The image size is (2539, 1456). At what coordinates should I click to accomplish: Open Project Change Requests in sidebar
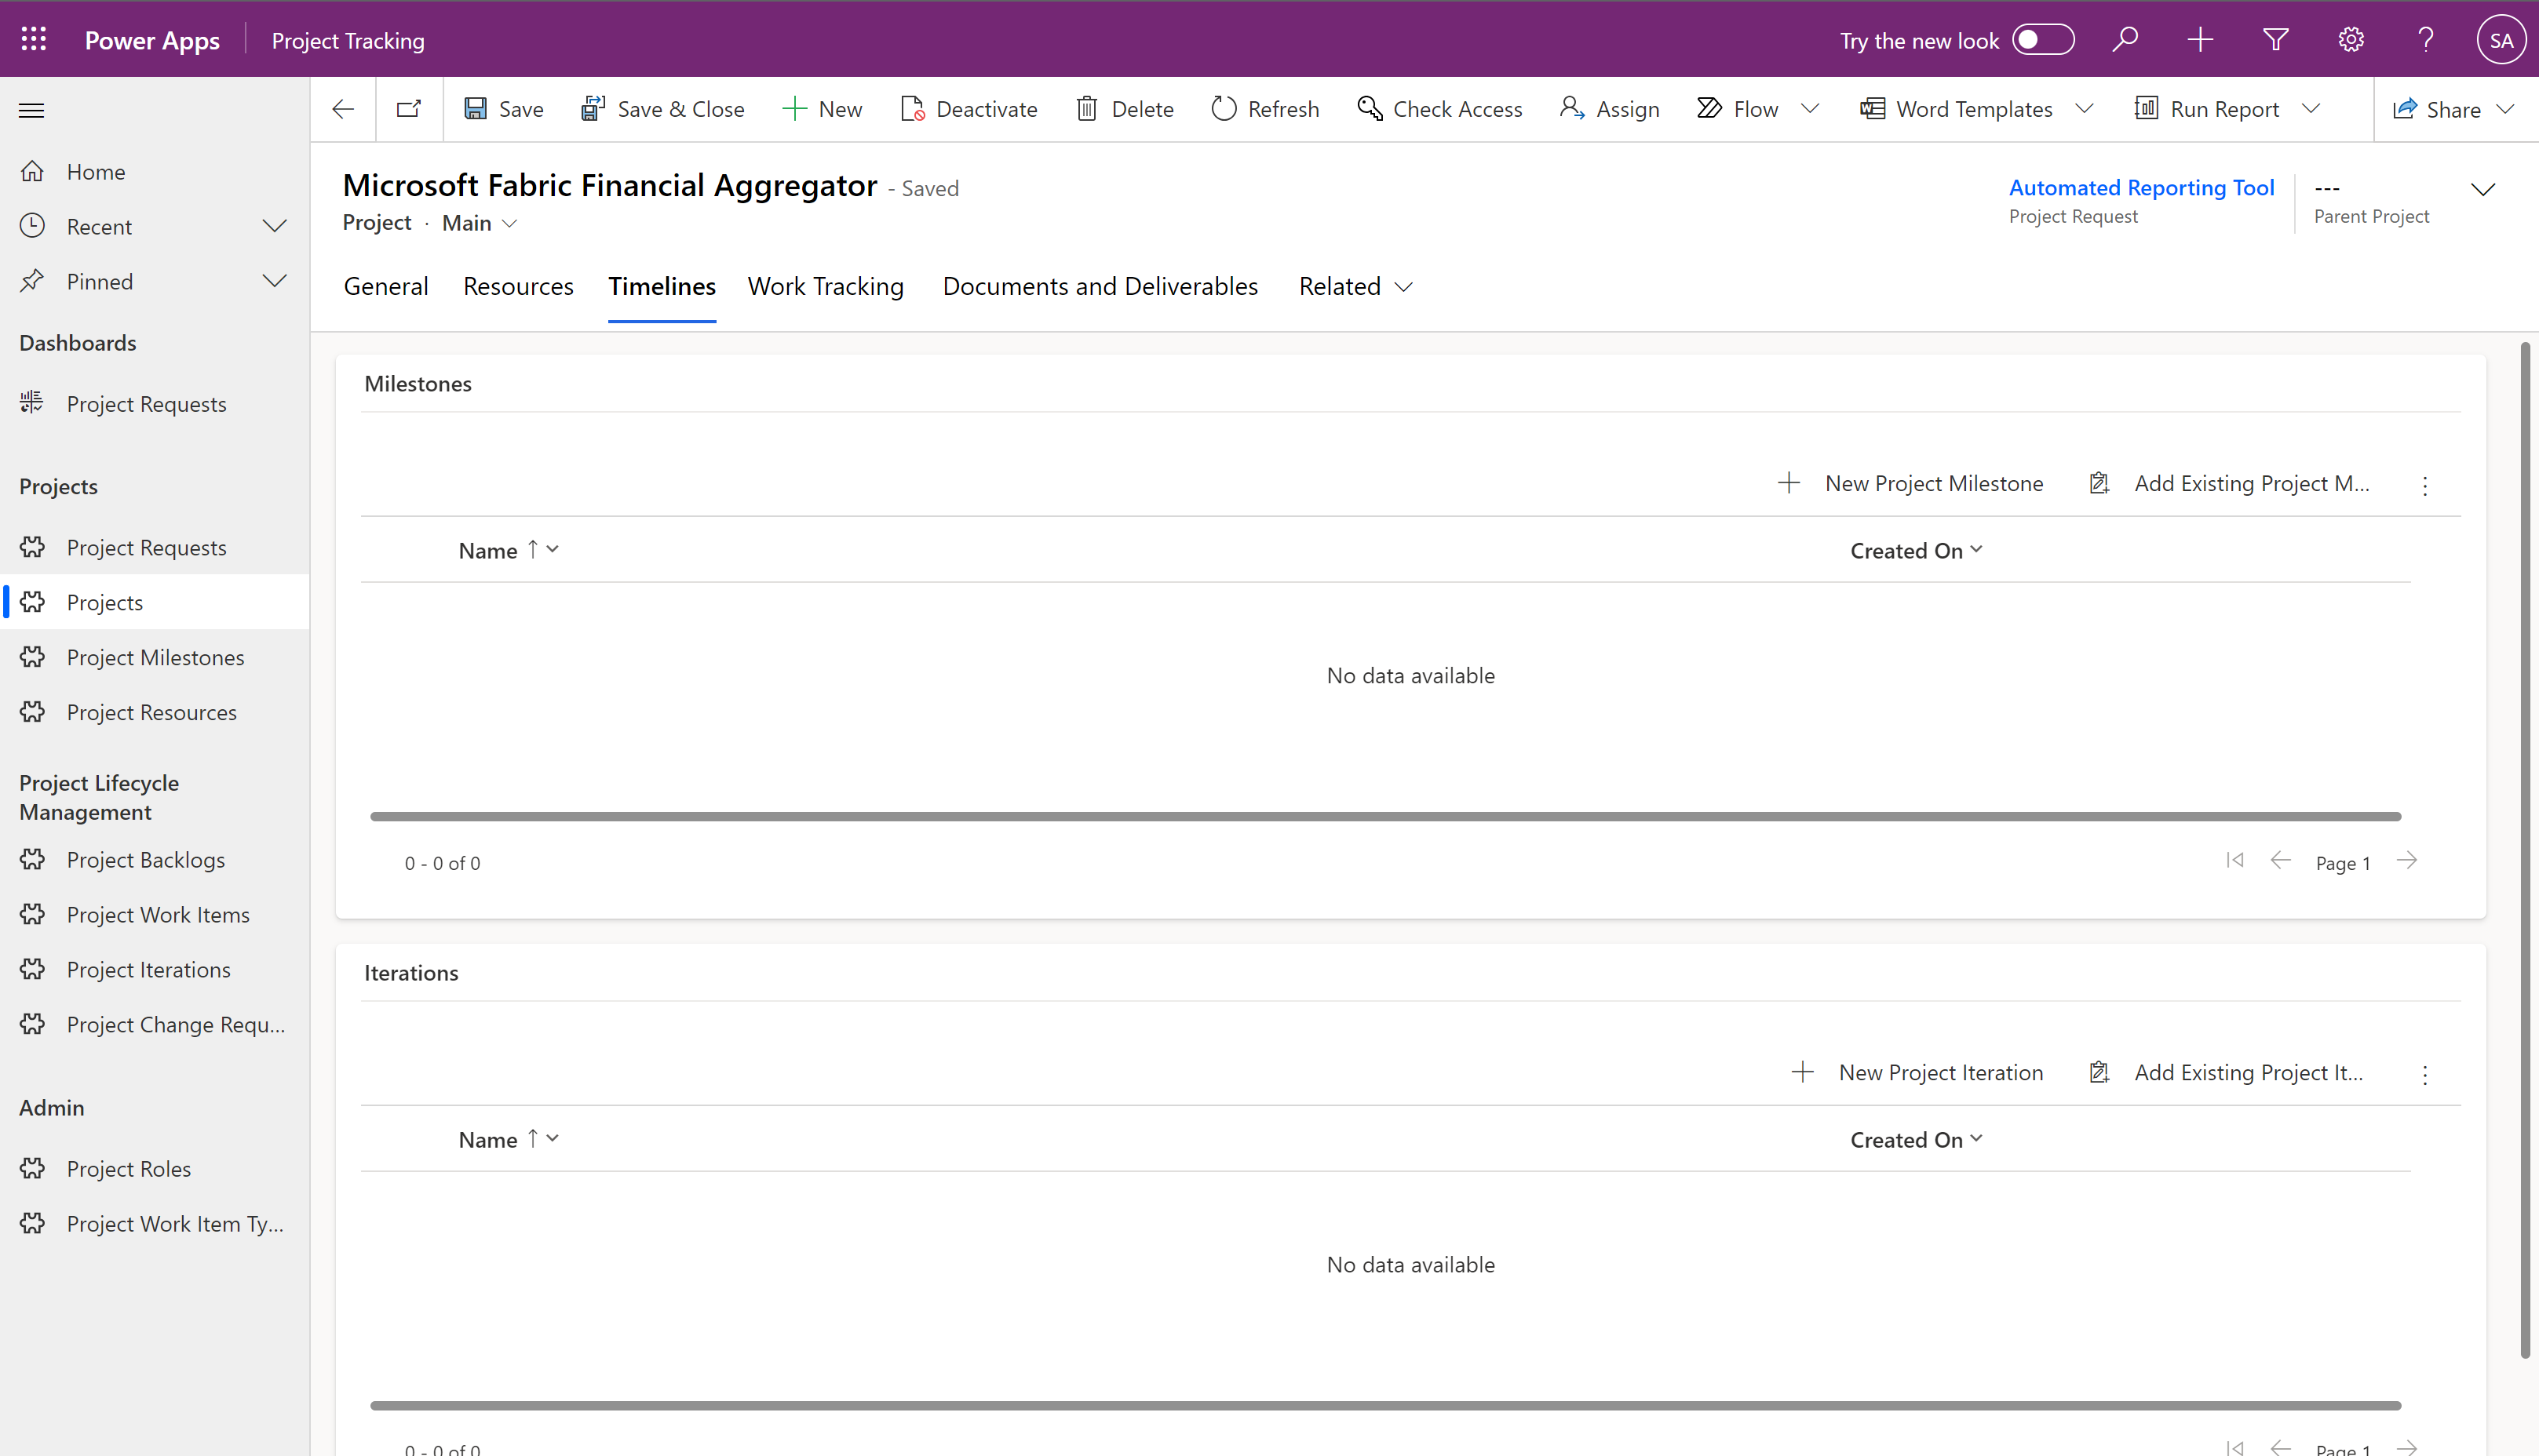(155, 1025)
